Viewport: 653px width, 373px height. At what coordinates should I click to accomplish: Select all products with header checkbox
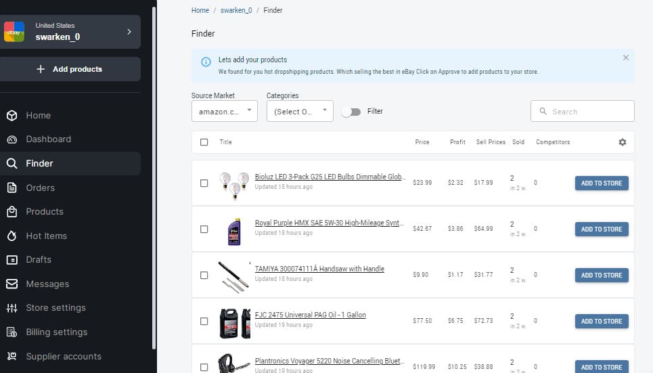pos(204,142)
